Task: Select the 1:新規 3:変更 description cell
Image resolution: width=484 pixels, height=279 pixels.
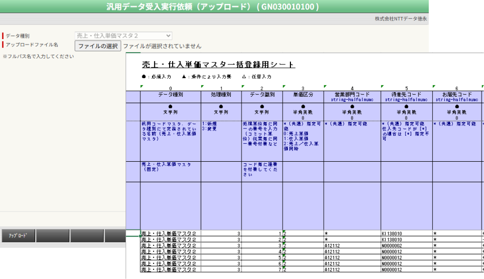Action: tap(221, 141)
